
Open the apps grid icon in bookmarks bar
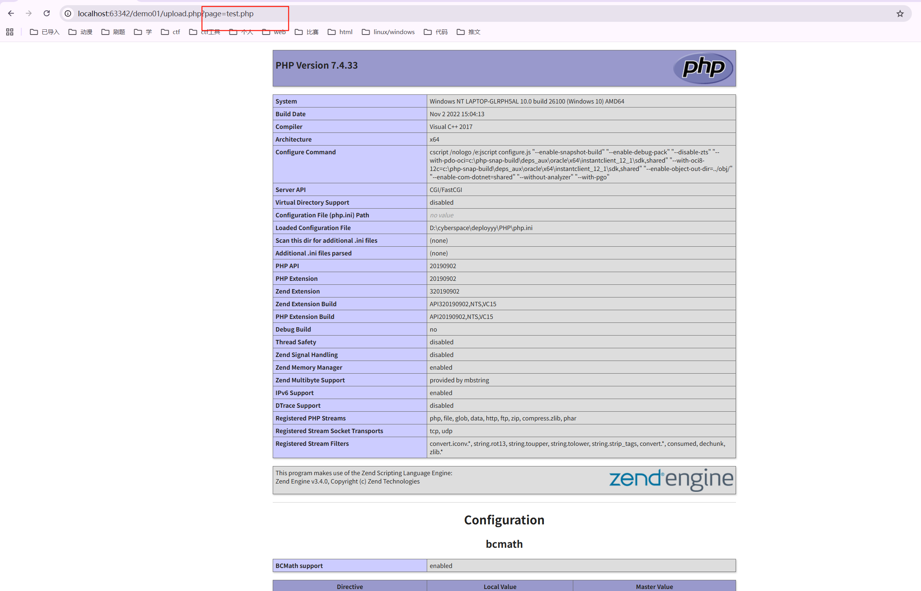click(10, 32)
